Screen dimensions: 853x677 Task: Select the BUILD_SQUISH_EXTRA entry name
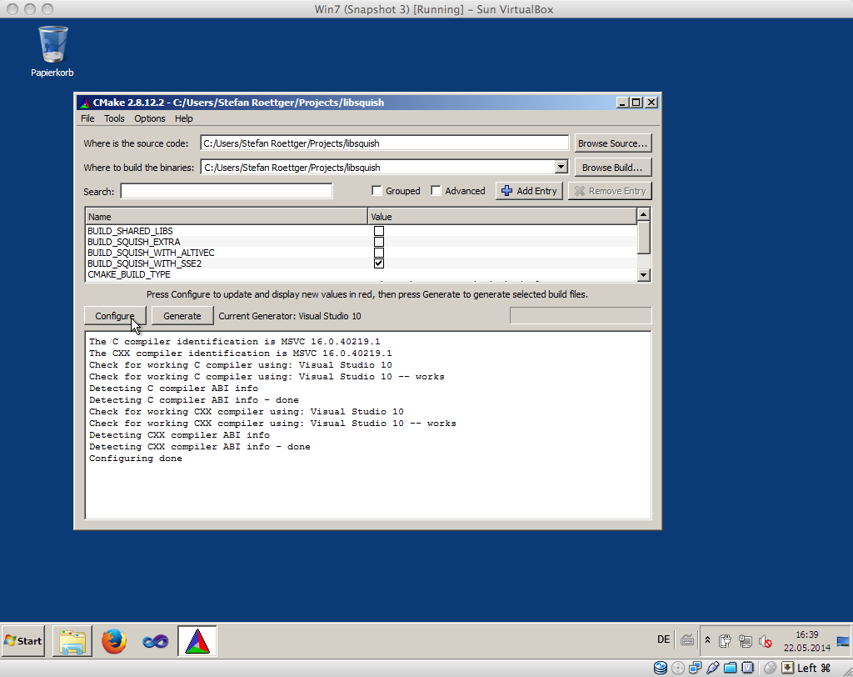pos(134,242)
